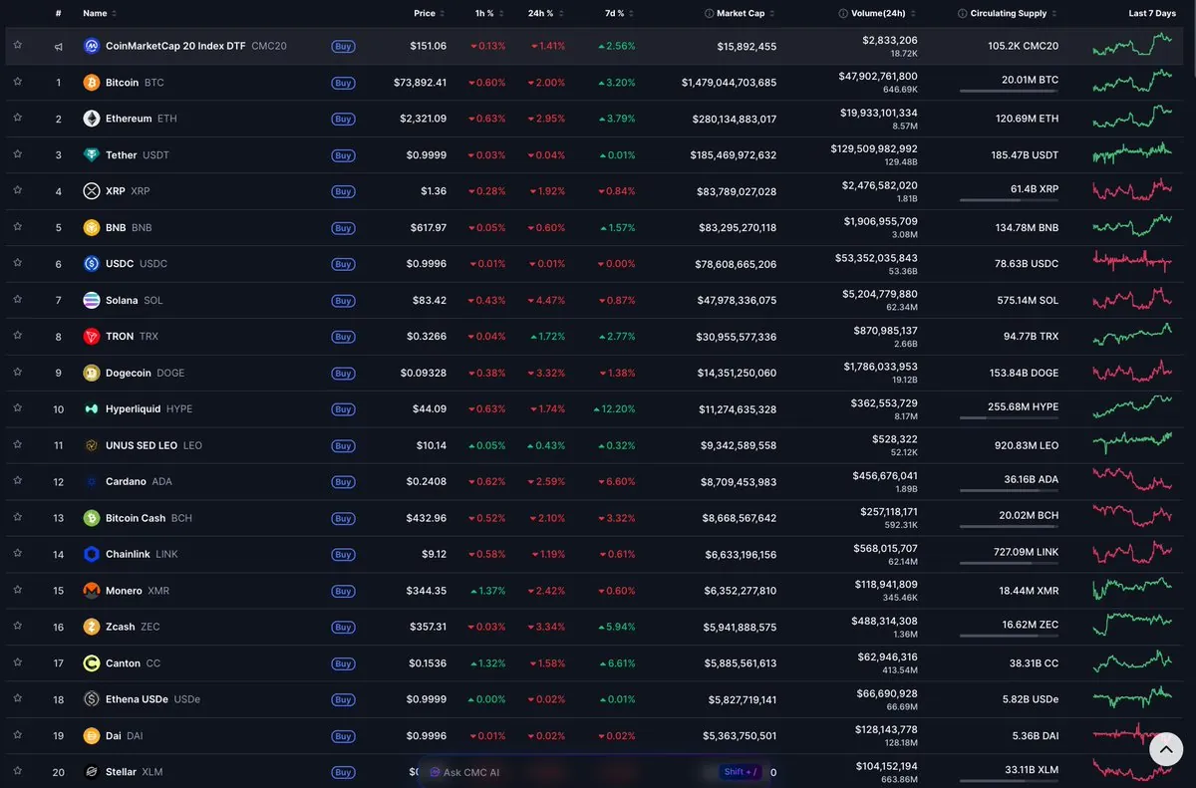Toggle watchlist star for Tether
The image size is (1196, 788).
(18, 154)
